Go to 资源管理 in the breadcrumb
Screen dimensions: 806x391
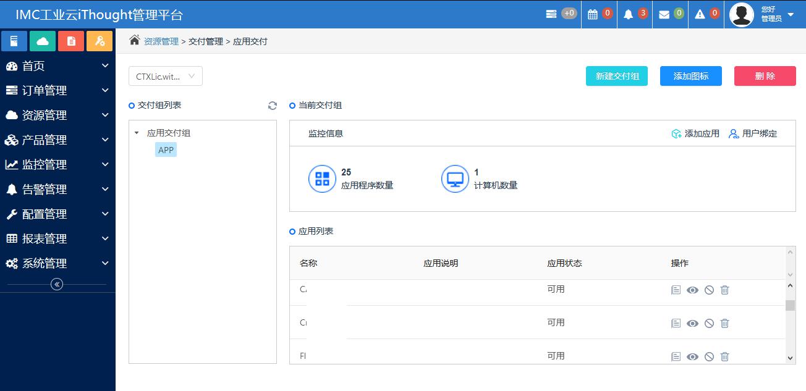coord(161,41)
